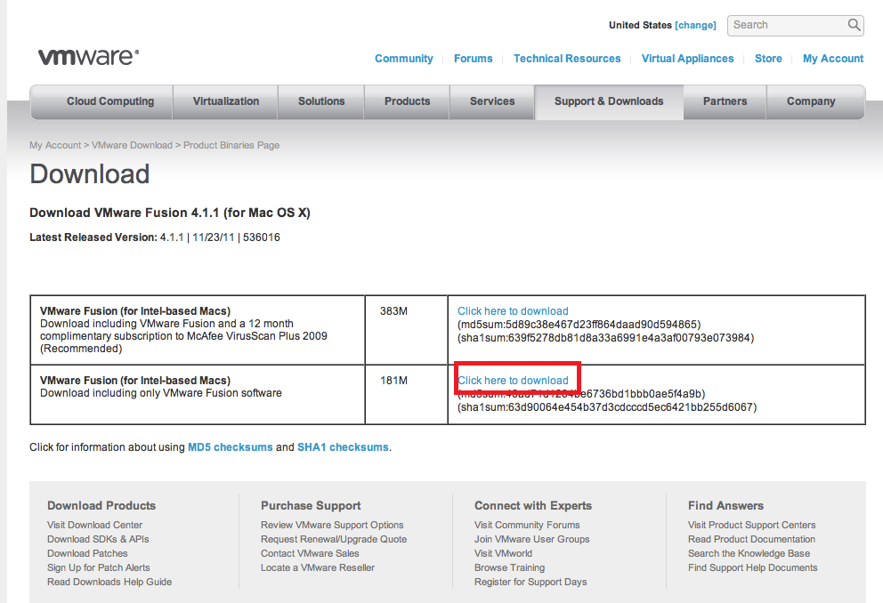Click the 383M size cell
This screenshot has width=883, height=603.
pyautogui.click(x=406, y=330)
